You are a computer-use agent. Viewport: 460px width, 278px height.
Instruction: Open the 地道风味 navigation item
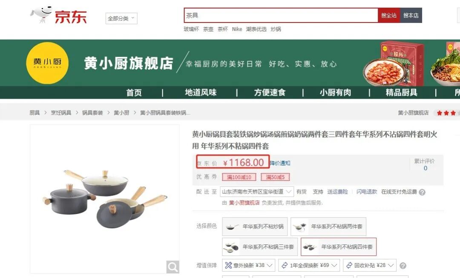pyautogui.click(x=201, y=93)
